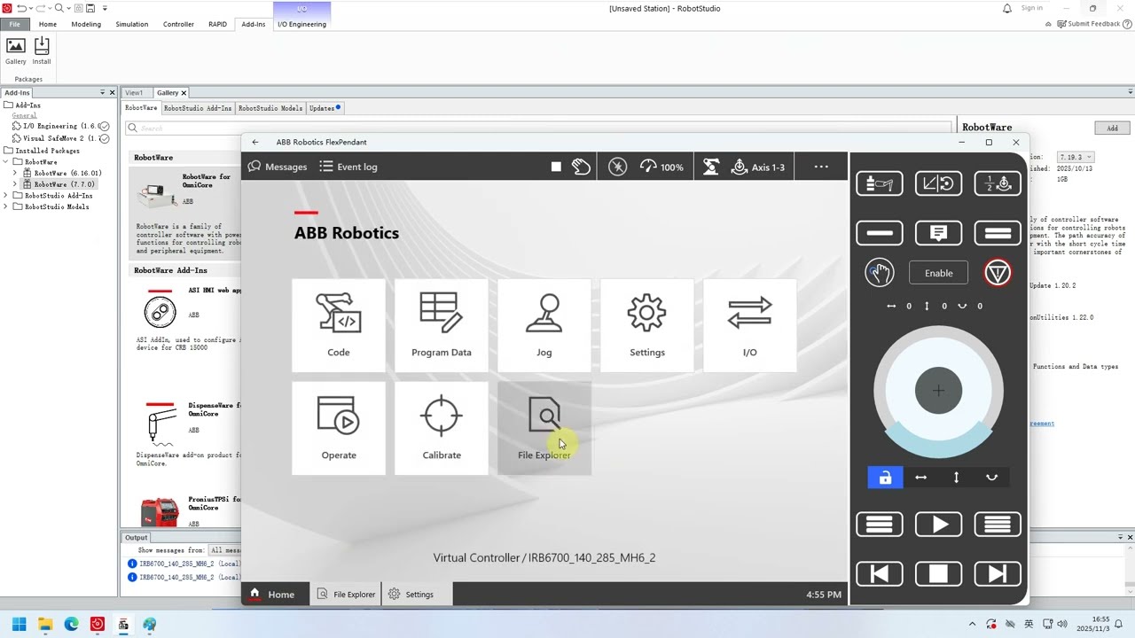This screenshot has width=1135, height=638.
Task: Open the Jog tile
Action: tap(544, 325)
